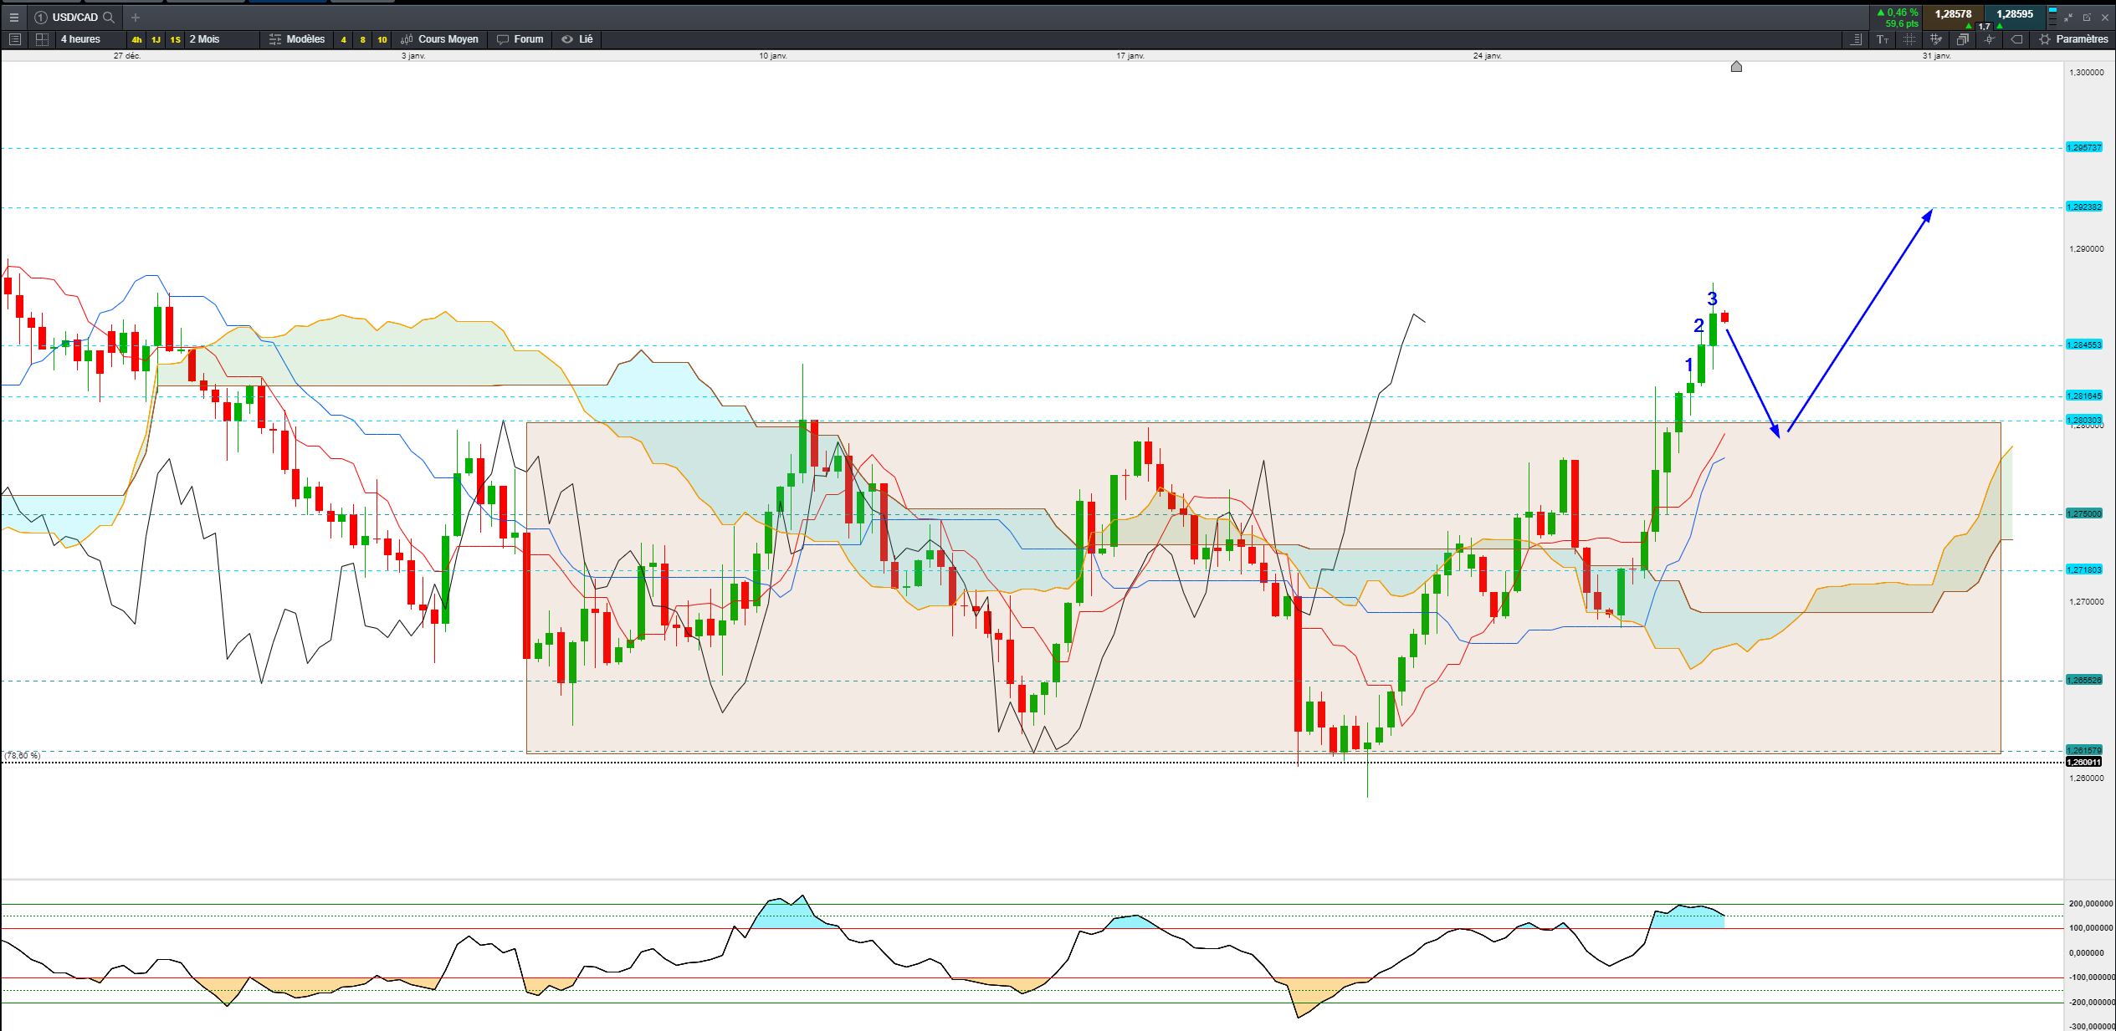Select the 1,281645 price level label

(2083, 396)
